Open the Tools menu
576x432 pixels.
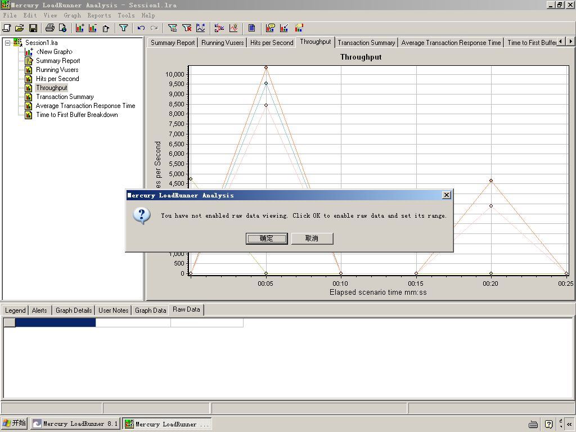coord(126,15)
